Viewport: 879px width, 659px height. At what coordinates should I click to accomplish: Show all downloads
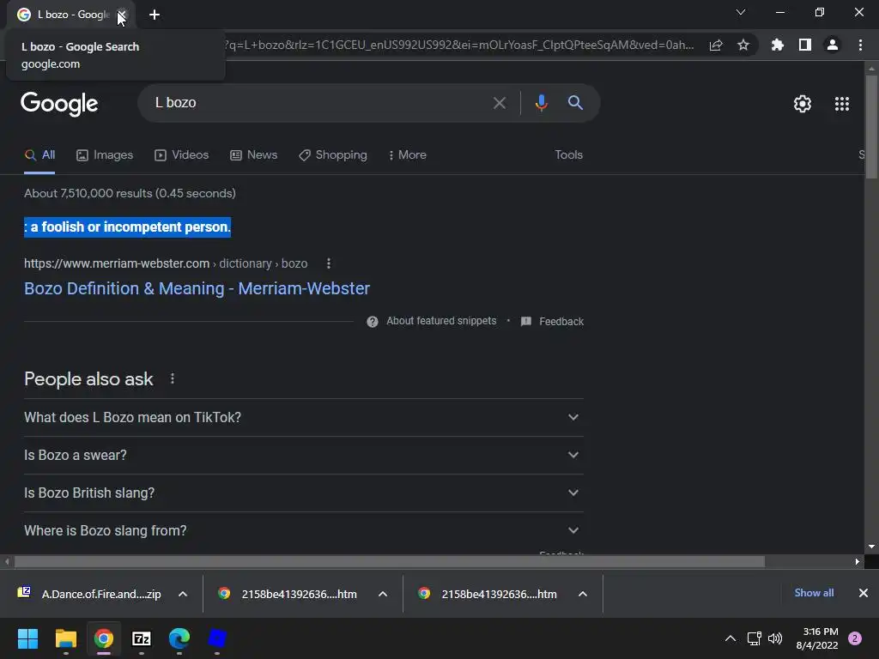tap(814, 593)
